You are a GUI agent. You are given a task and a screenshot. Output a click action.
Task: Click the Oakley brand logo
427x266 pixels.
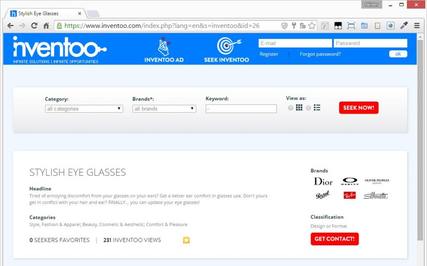349,181
